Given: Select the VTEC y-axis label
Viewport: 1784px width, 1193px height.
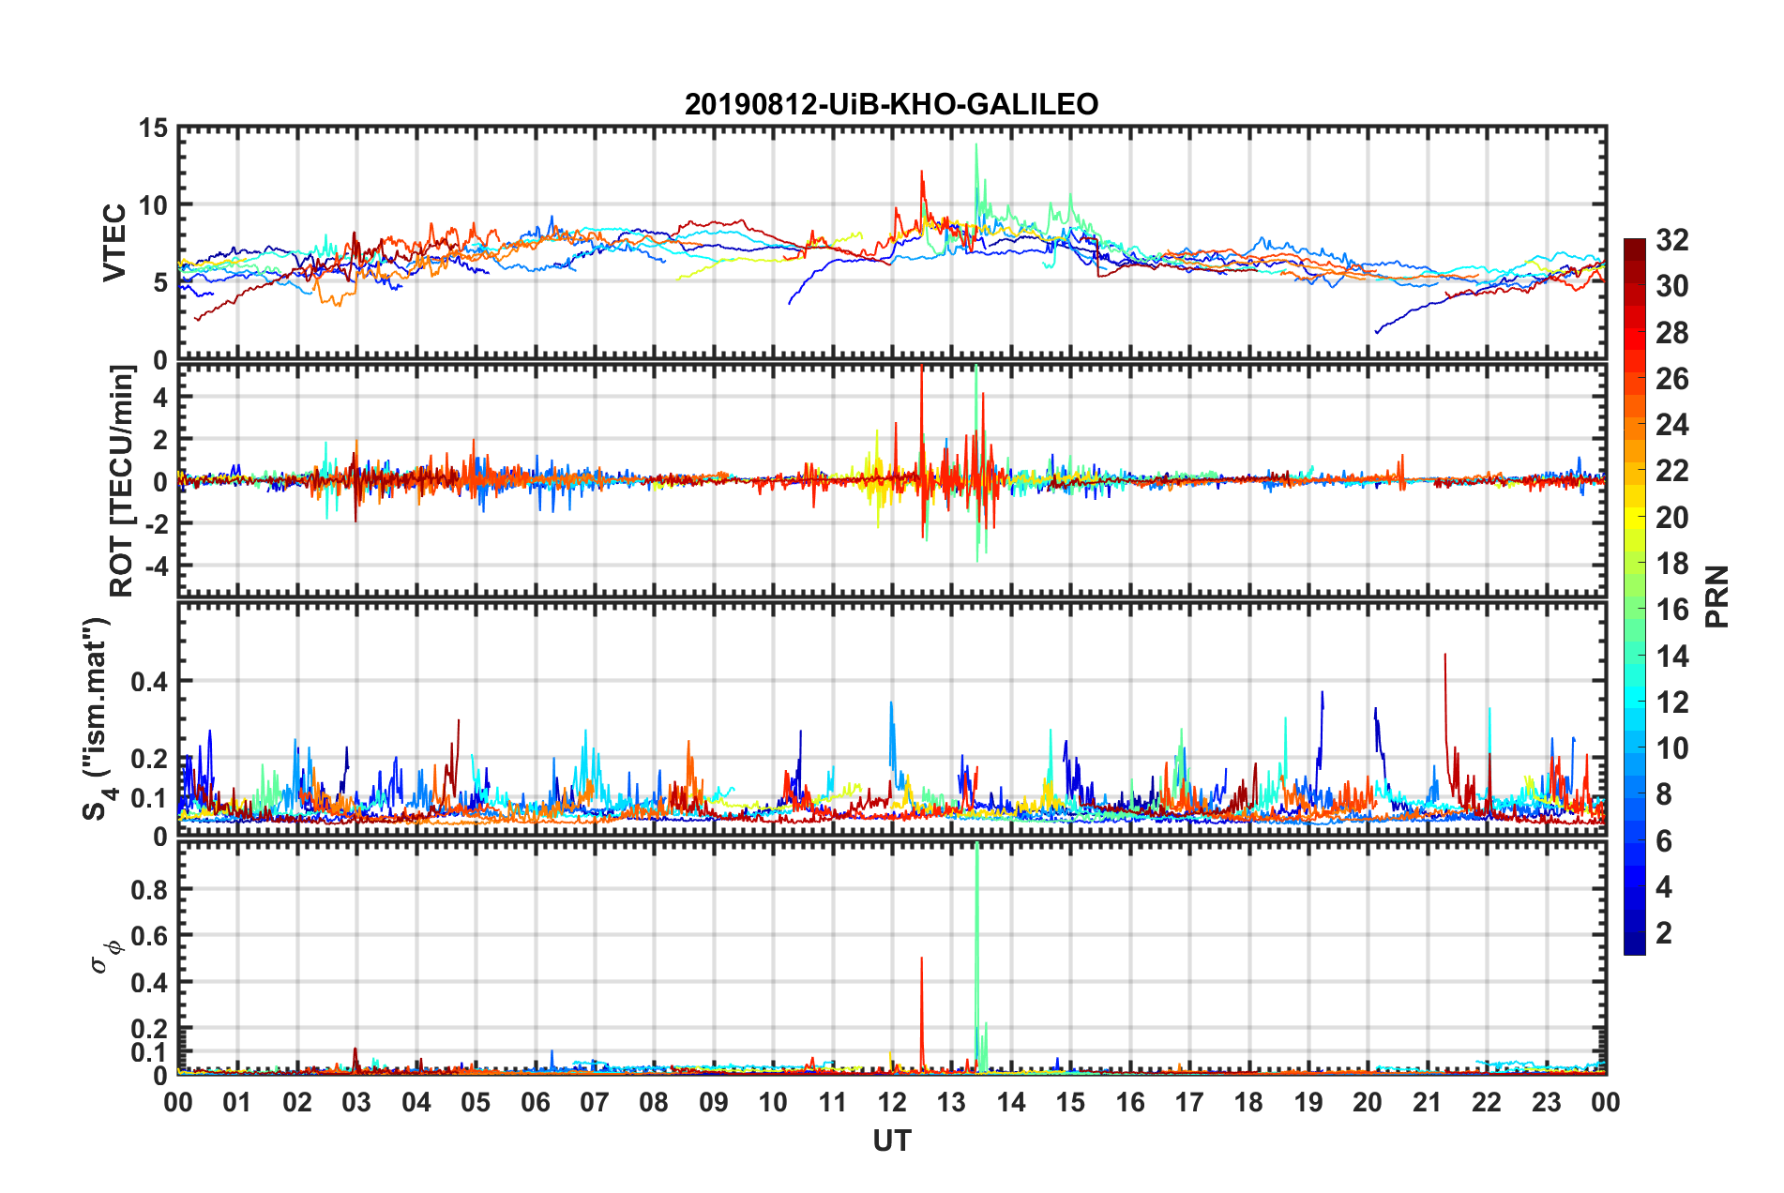Looking at the screenshot, I should [114, 243].
